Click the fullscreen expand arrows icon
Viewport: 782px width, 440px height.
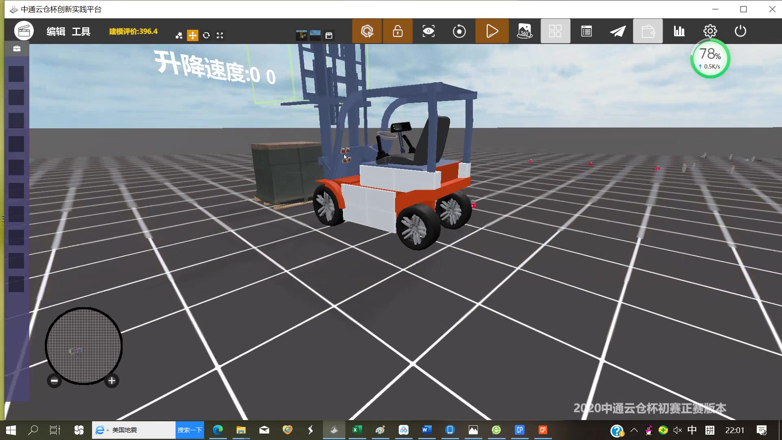[x=220, y=35]
